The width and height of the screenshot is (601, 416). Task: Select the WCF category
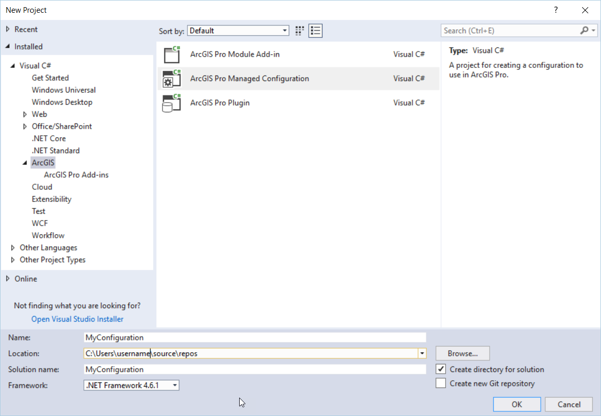40,224
